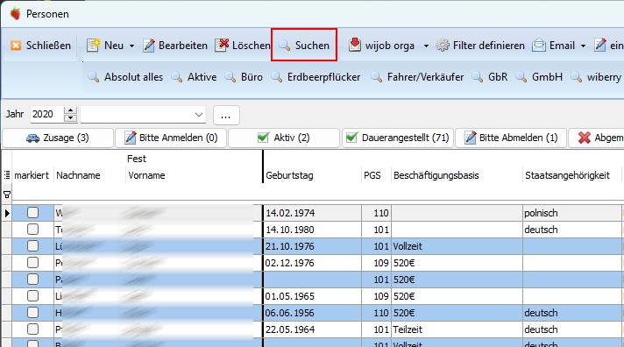Select the Zusage (3) tab
624x347 pixels.
point(58,138)
